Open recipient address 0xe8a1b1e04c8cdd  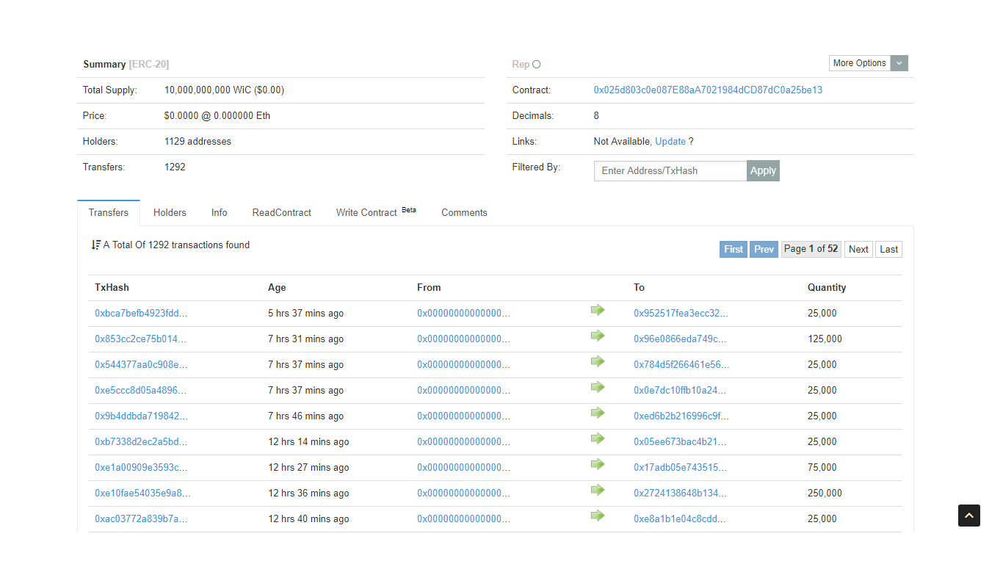coord(680,519)
